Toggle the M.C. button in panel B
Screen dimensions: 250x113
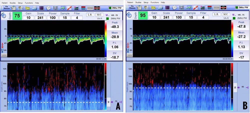[225, 14]
